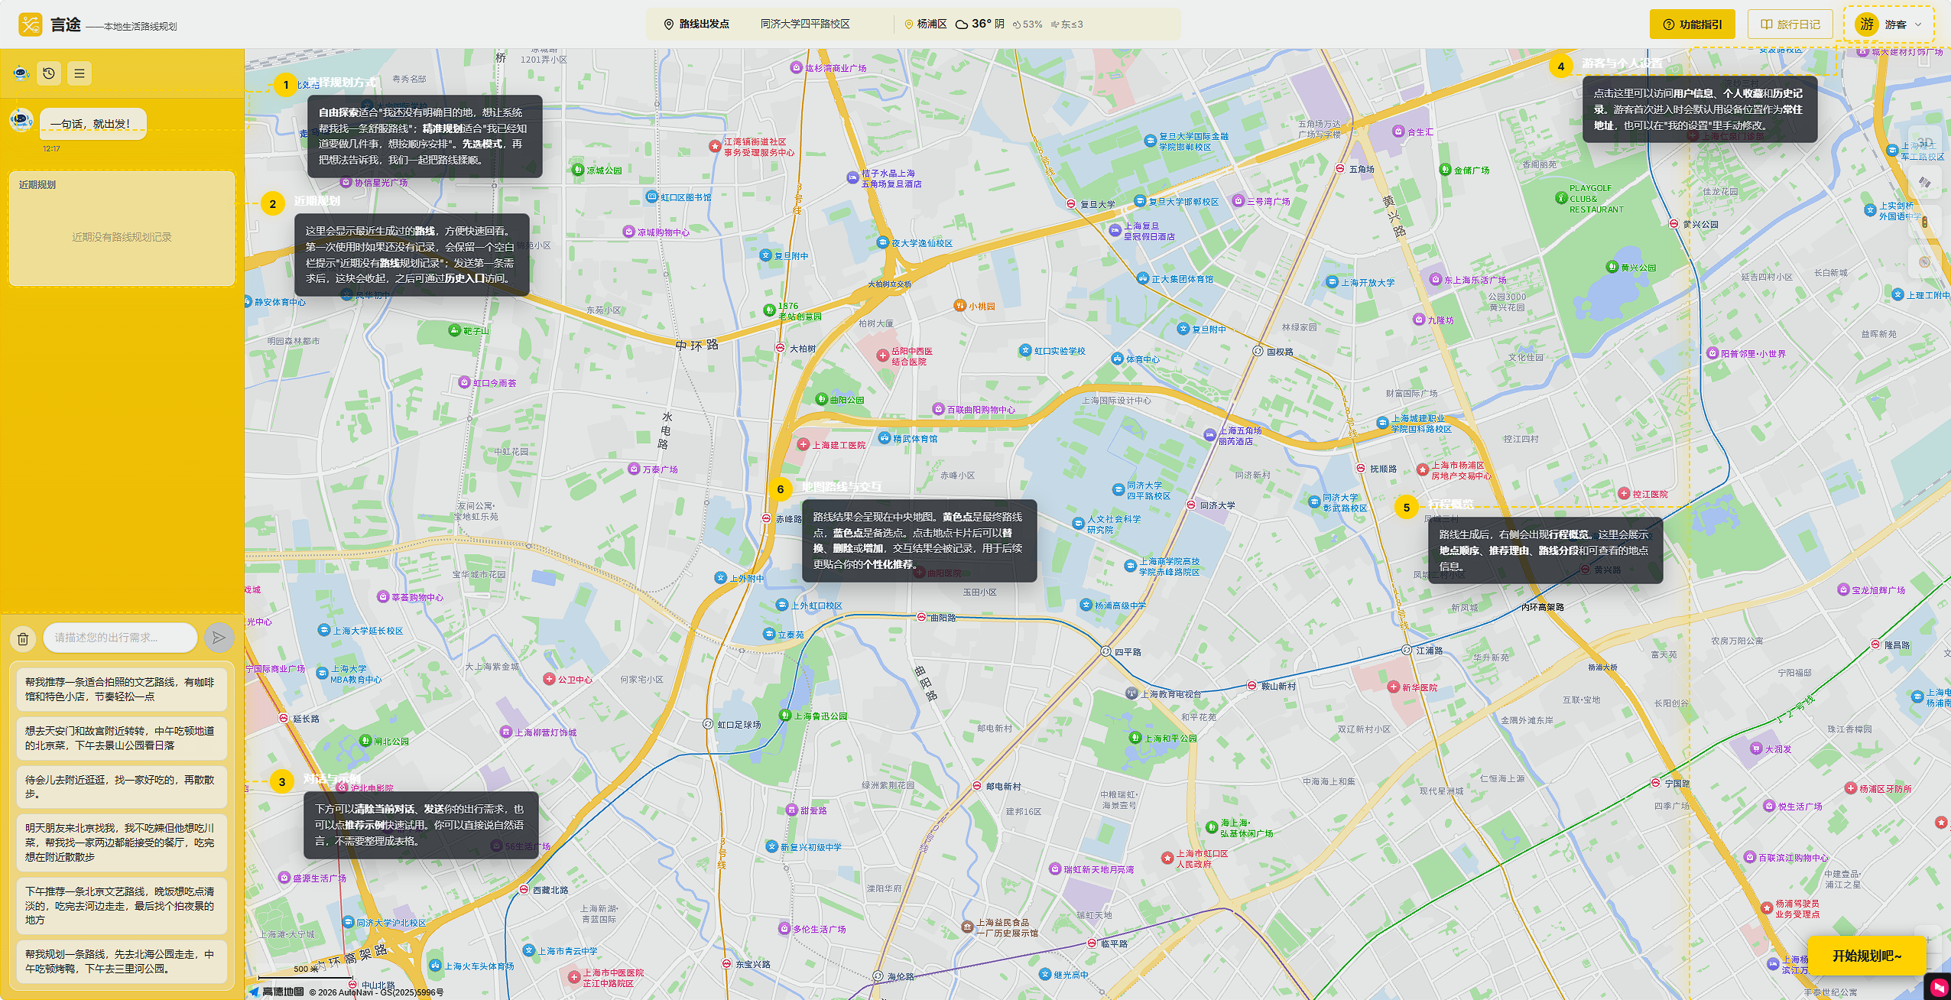Click the 近期没有路线规划记录 placeholder text
Viewport: 1951px width, 1000px height.
tap(122, 237)
